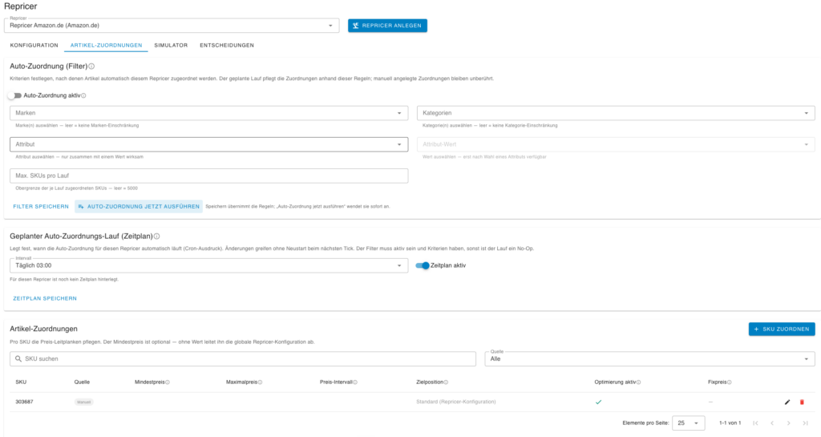The image size is (821, 437).
Task: Open the Entscheidungen tab
Action: pos(227,46)
